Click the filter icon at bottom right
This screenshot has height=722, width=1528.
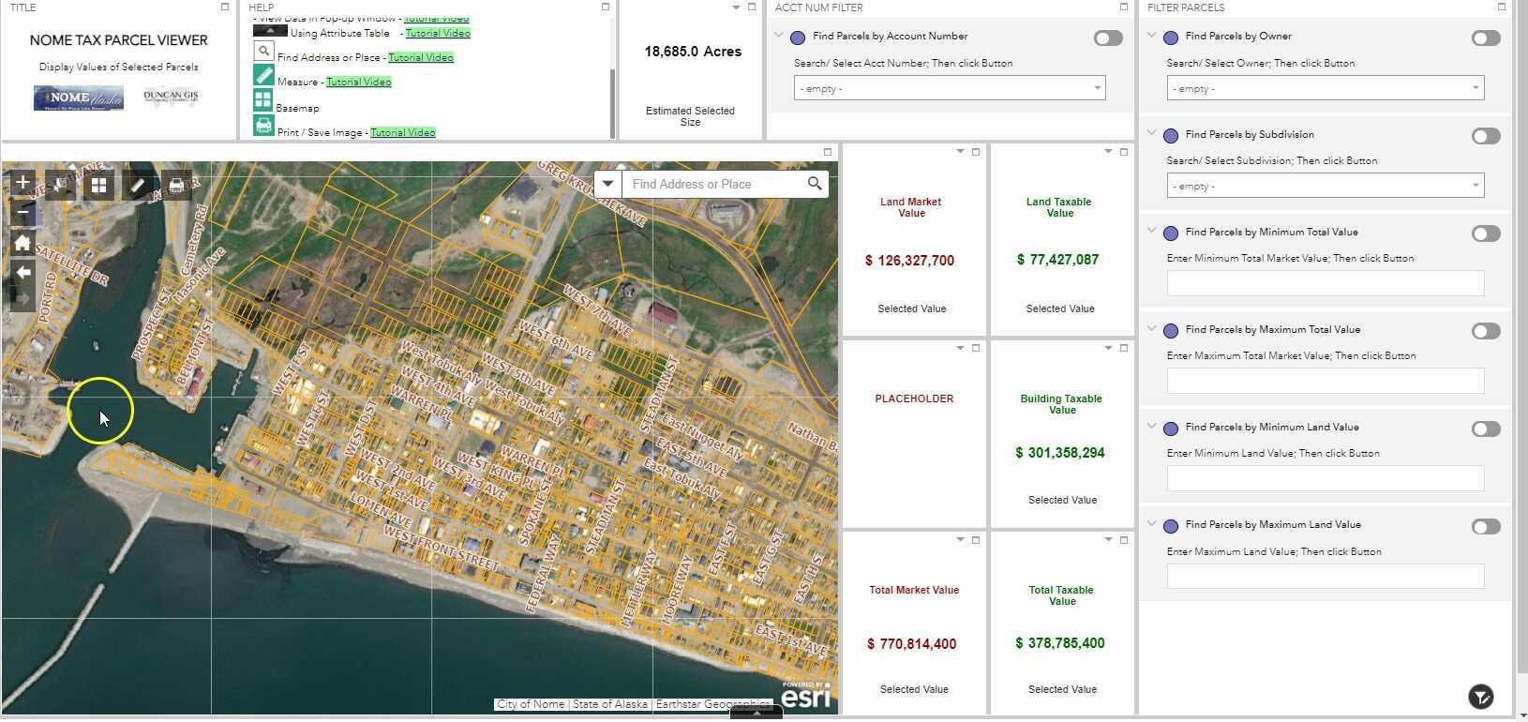coord(1480,697)
